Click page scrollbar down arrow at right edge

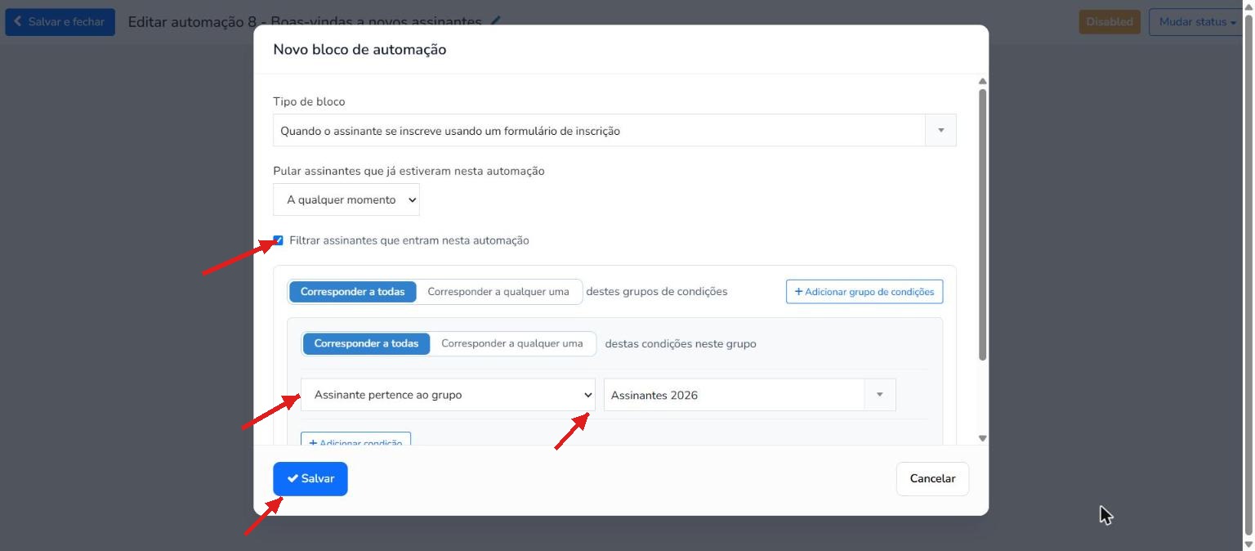[x=1248, y=544]
